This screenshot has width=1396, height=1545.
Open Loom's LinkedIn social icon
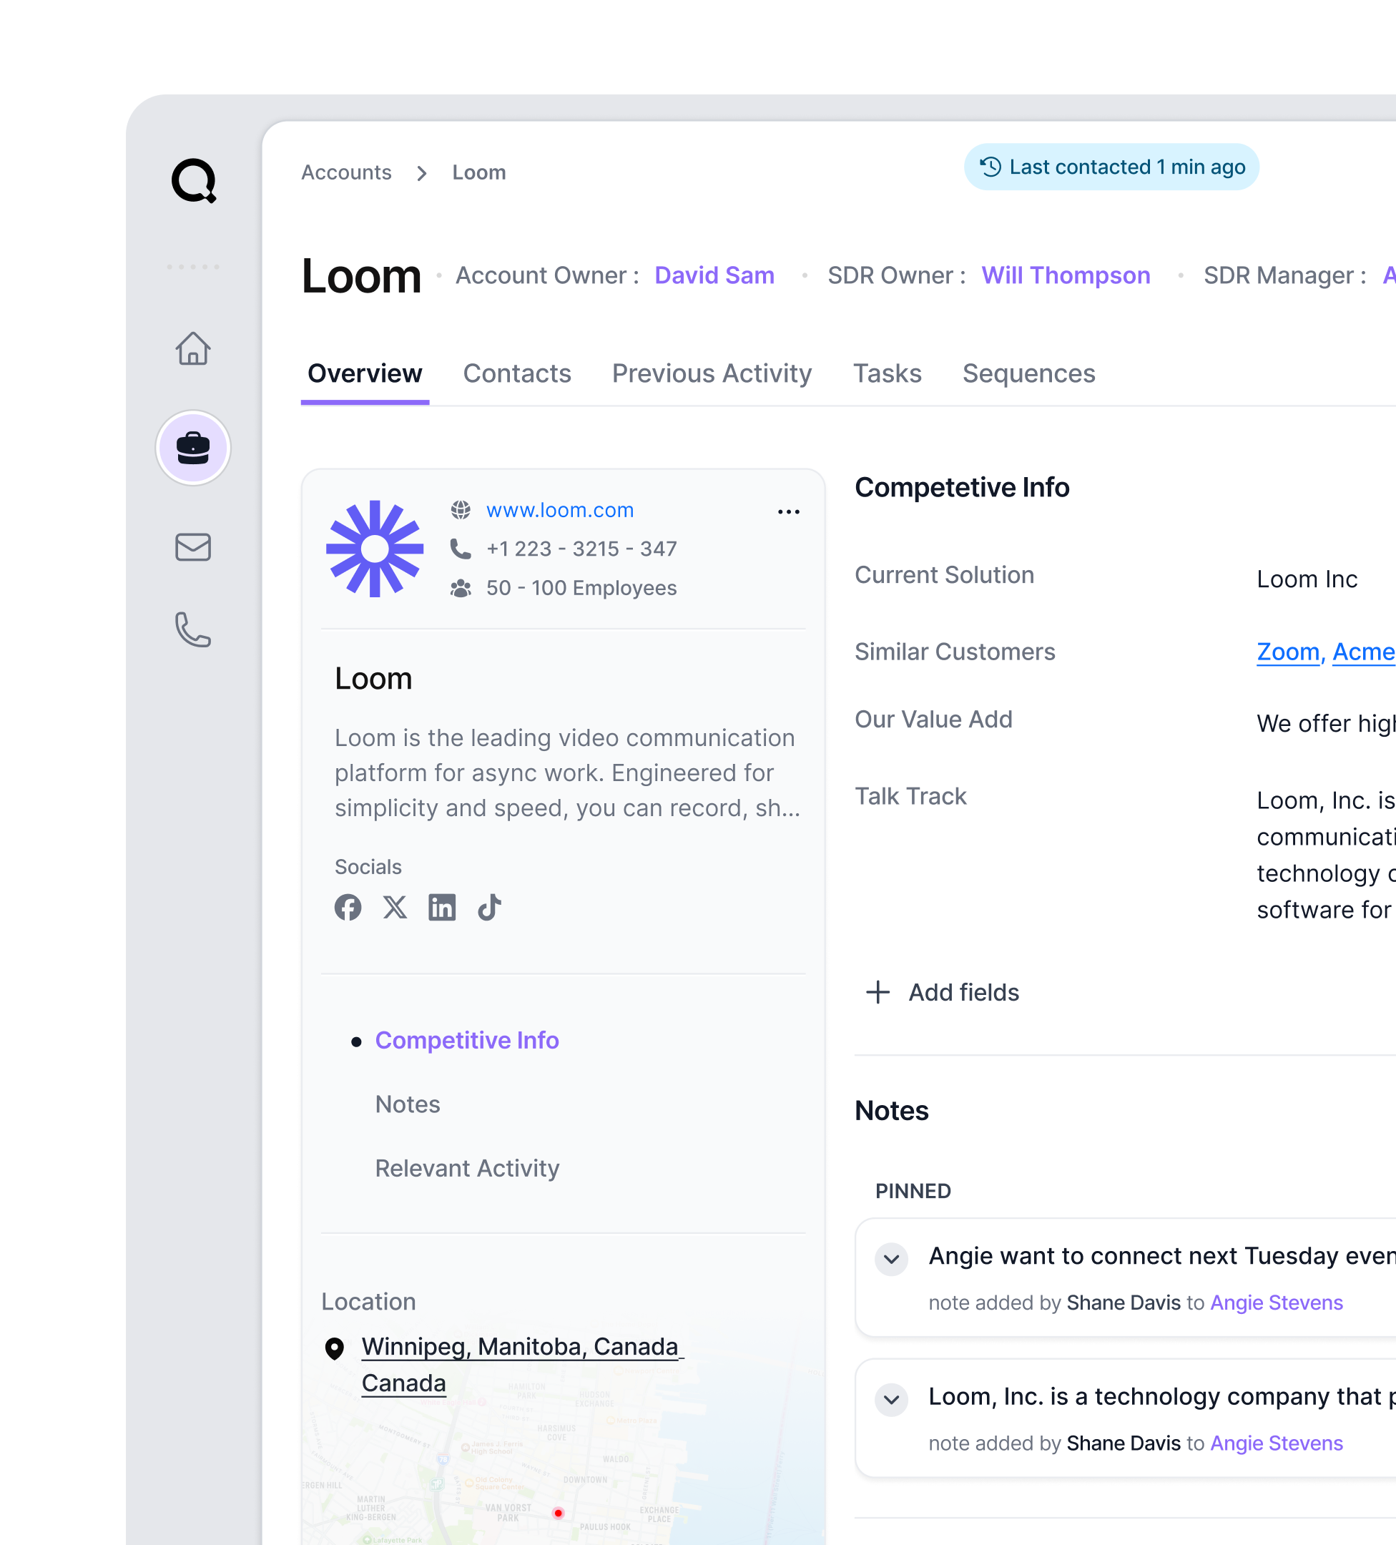442,908
